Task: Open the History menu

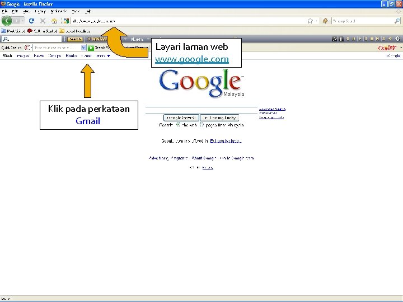Action: (x=40, y=12)
